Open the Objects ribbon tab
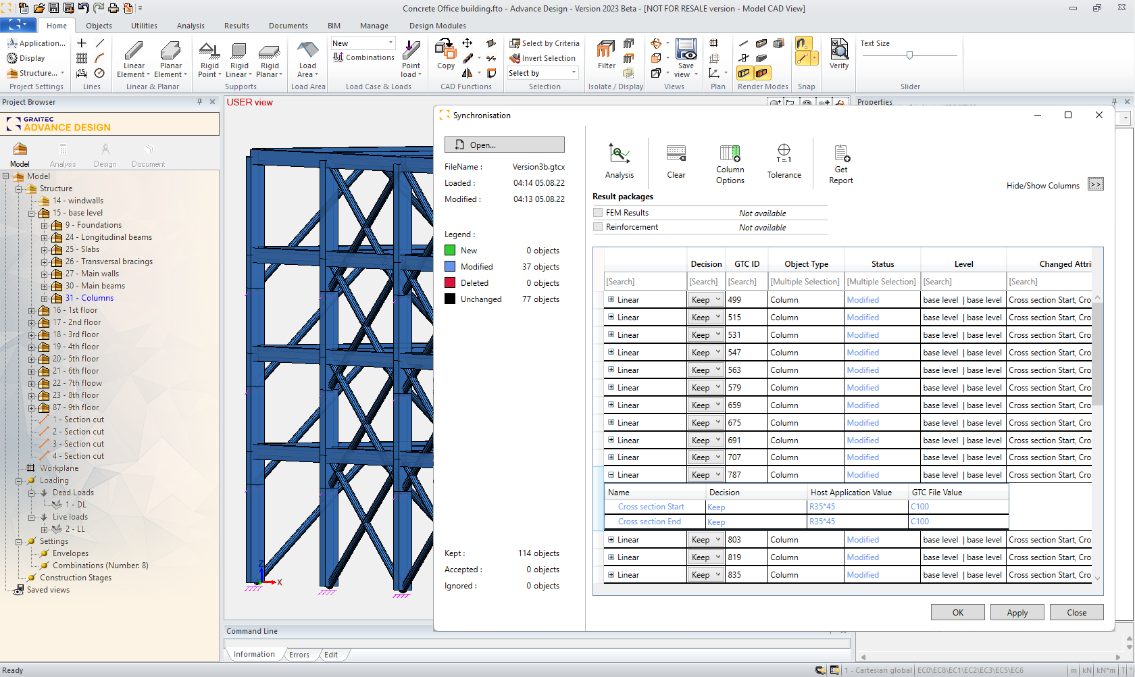Image resolution: width=1135 pixels, height=677 pixels. (99, 26)
